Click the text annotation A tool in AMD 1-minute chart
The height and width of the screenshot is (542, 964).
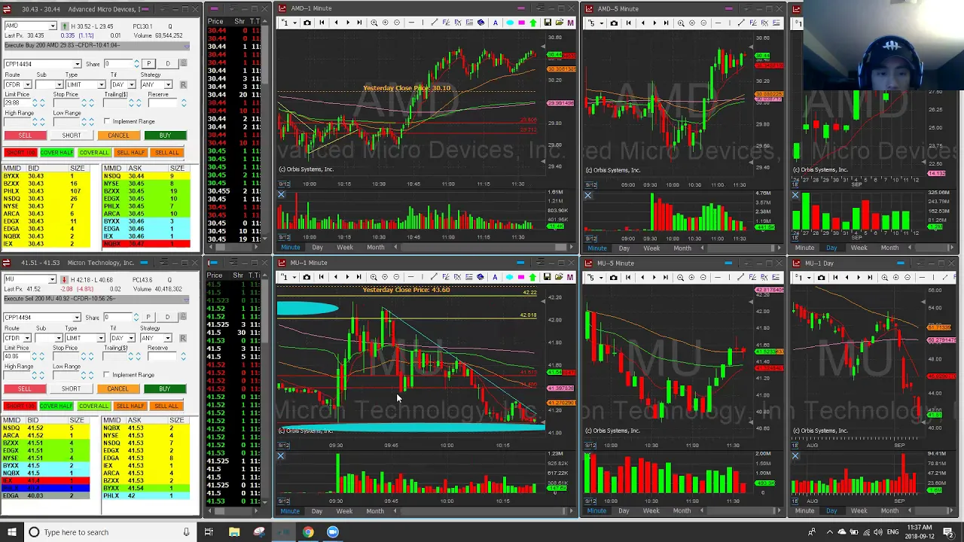496,23
